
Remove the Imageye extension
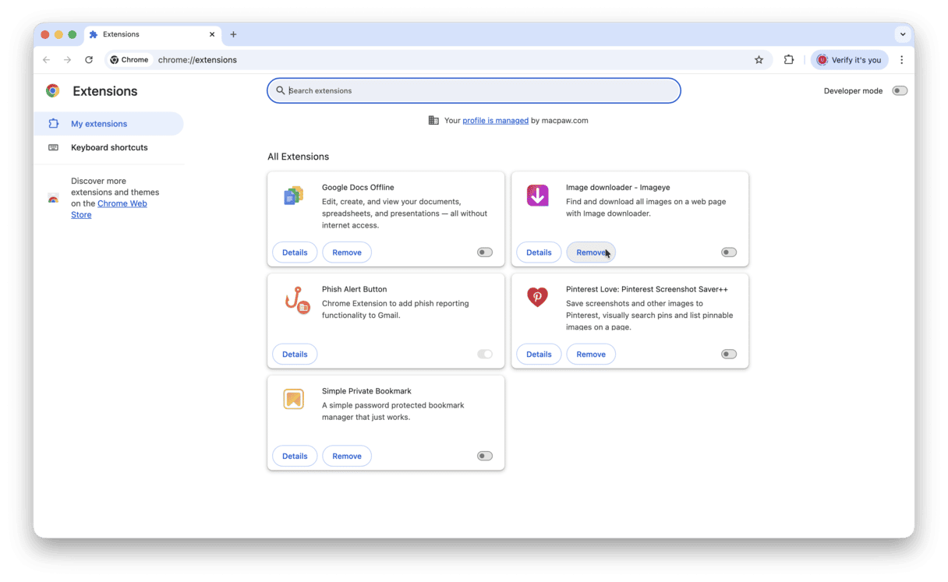[x=590, y=252]
